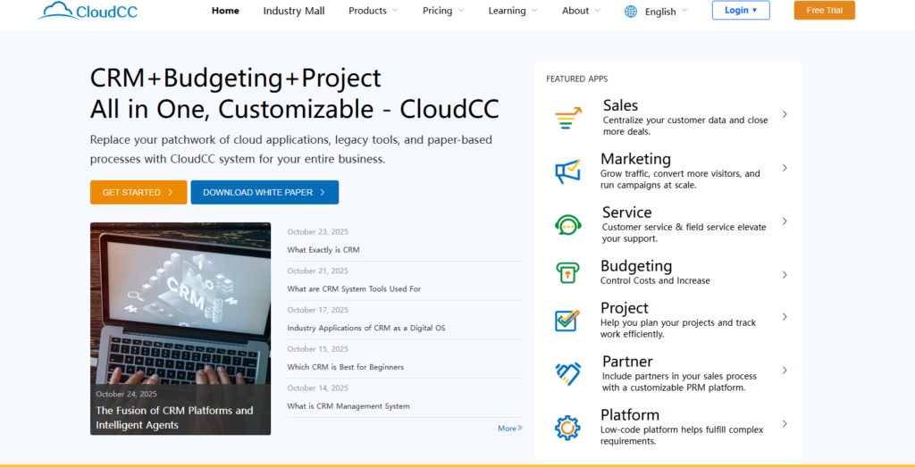Open the 'What Exactly is CRM' article
The image size is (915, 467).
pyautogui.click(x=323, y=250)
